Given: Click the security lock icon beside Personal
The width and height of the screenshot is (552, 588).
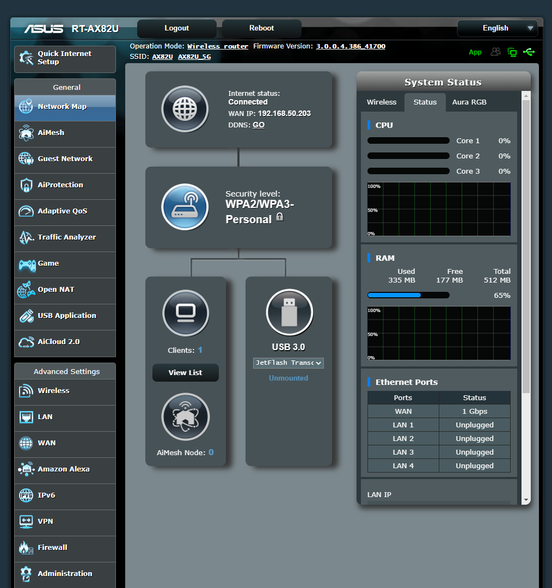Looking at the screenshot, I should pyautogui.click(x=280, y=217).
